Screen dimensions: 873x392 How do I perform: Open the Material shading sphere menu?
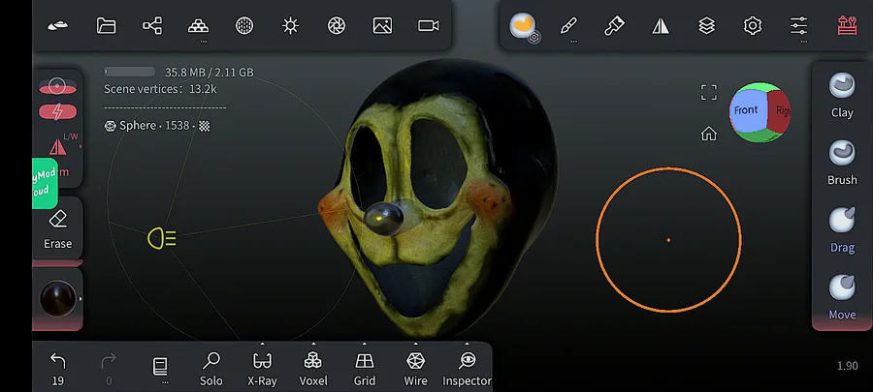(244, 25)
